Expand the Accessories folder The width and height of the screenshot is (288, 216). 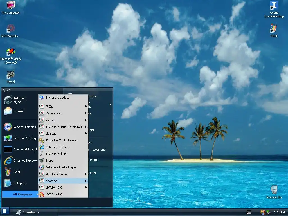63,113
